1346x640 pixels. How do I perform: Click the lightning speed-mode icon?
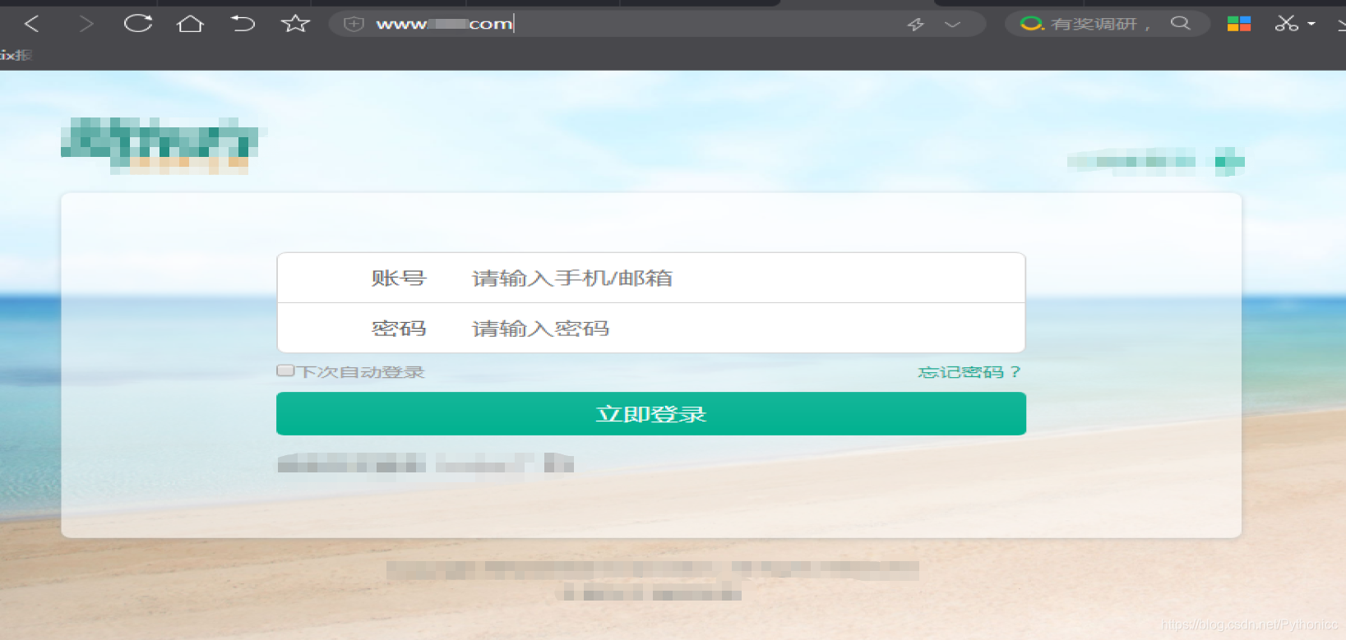(x=915, y=25)
